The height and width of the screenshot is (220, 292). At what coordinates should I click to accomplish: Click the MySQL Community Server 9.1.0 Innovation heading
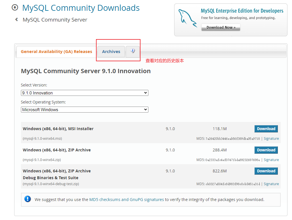click(x=86, y=71)
